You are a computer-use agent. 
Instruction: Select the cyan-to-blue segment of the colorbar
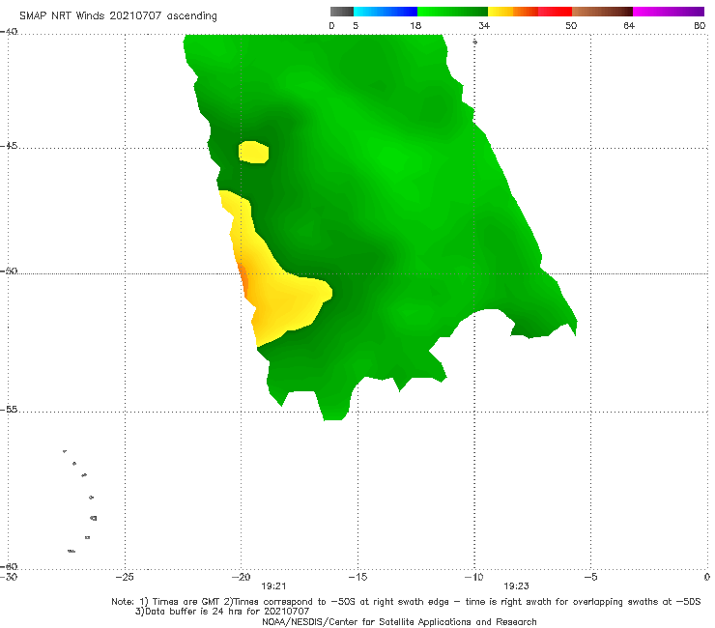(386, 12)
